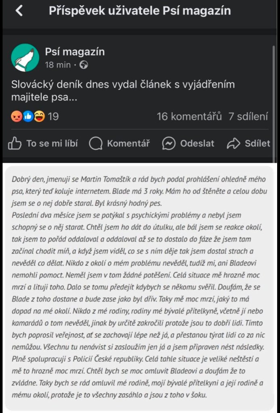Viewport: 280px width, 413px height.
Task: Tap the Messenger send icon
Action: [x=169, y=143]
